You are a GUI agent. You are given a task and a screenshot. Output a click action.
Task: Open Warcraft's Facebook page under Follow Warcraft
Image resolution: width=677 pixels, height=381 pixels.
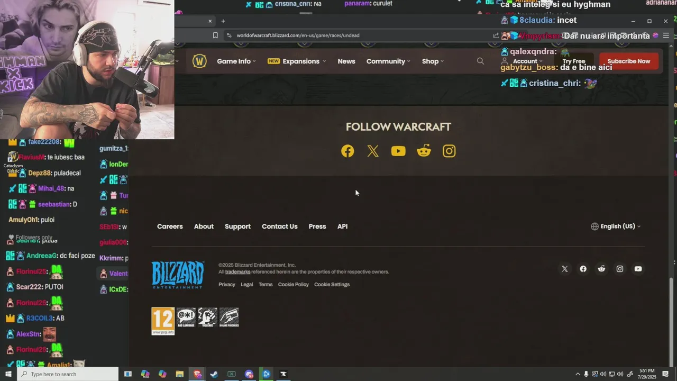click(347, 151)
